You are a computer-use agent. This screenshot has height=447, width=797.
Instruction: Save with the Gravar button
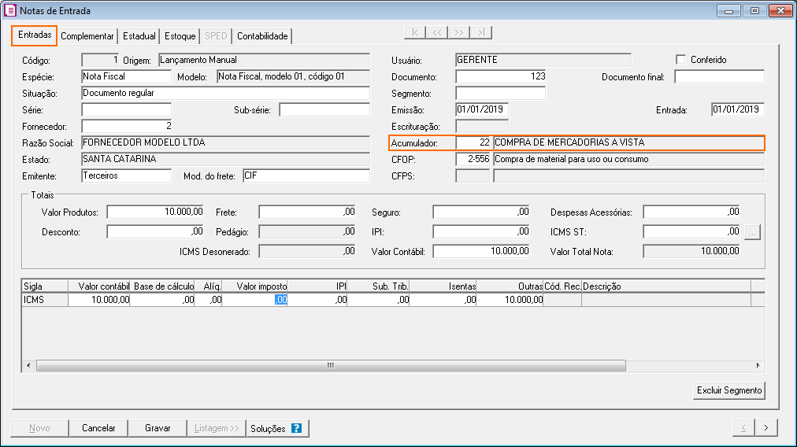click(x=158, y=428)
